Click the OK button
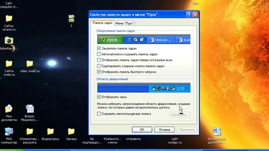The height and width of the screenshot is (151, 269). (142, 130)
